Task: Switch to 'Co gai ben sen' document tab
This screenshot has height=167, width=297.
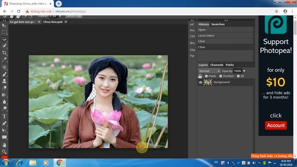Action: [x=22, y=22]
